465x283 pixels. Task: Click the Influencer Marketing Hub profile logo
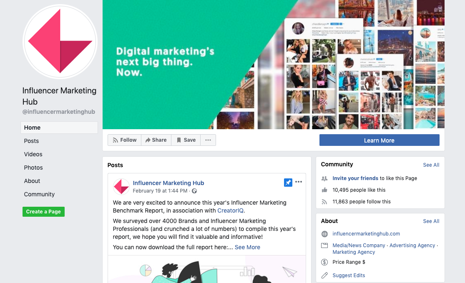point(60,42)
